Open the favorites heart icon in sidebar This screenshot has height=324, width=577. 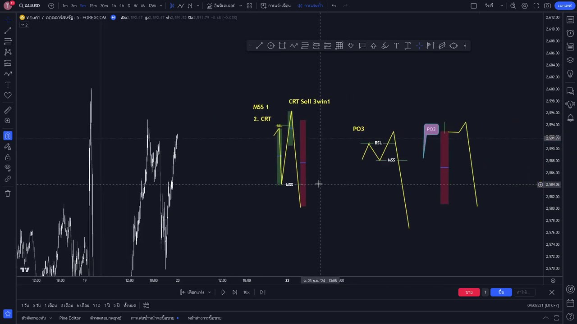(8, 95)
